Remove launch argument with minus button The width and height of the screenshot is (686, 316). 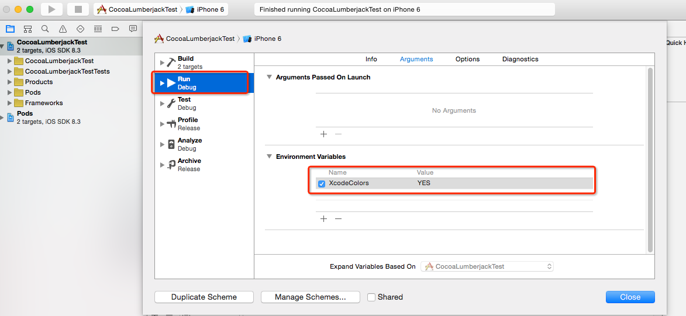pos(338,134)
